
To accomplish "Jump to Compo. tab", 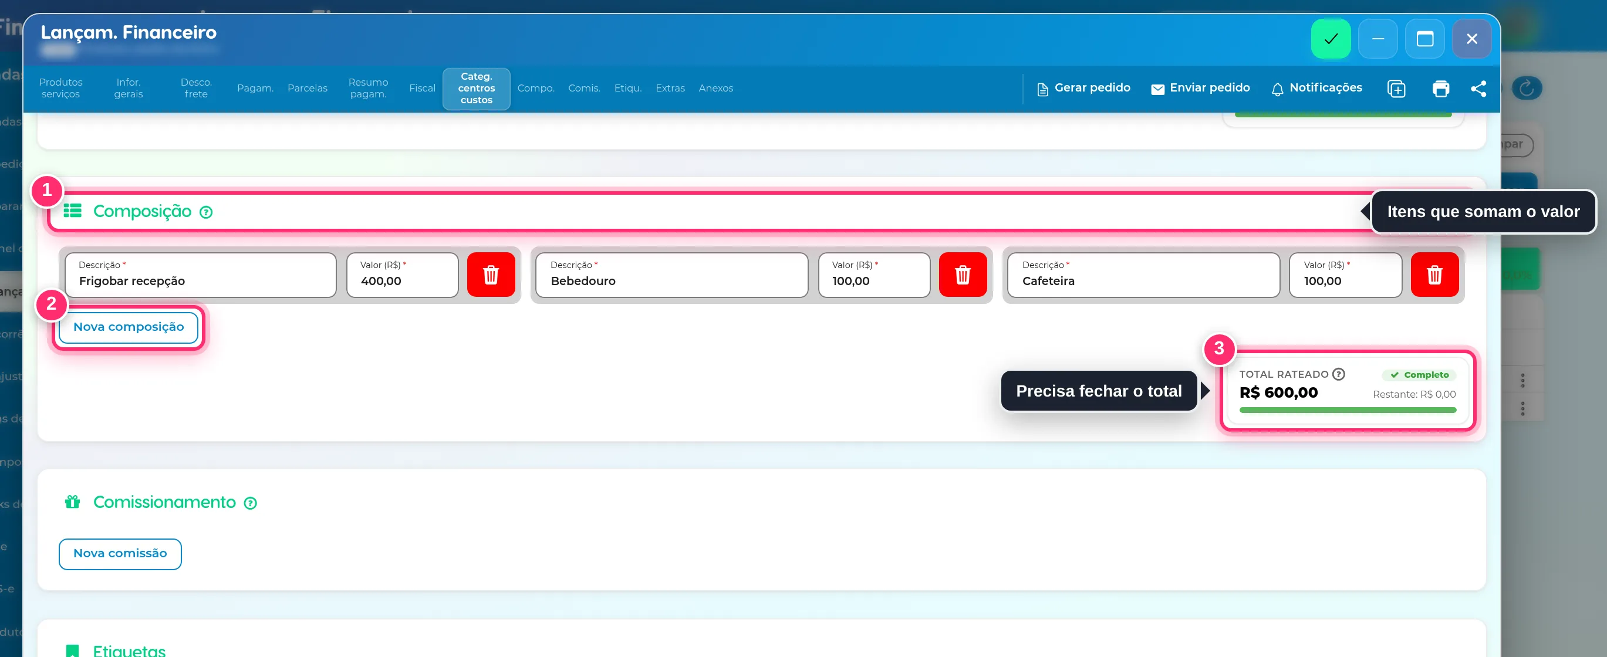I will [535, 88].
